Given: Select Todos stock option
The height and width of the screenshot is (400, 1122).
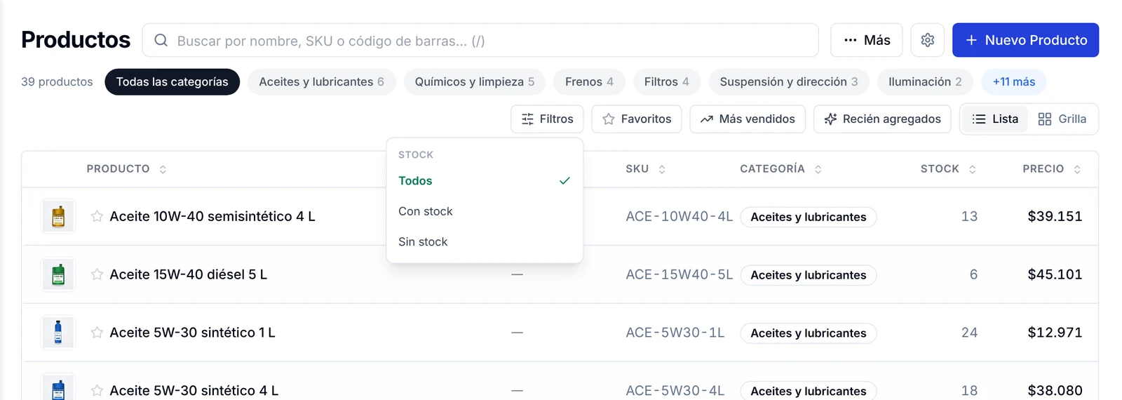Looking at the screenshot, I should (485, 181).
